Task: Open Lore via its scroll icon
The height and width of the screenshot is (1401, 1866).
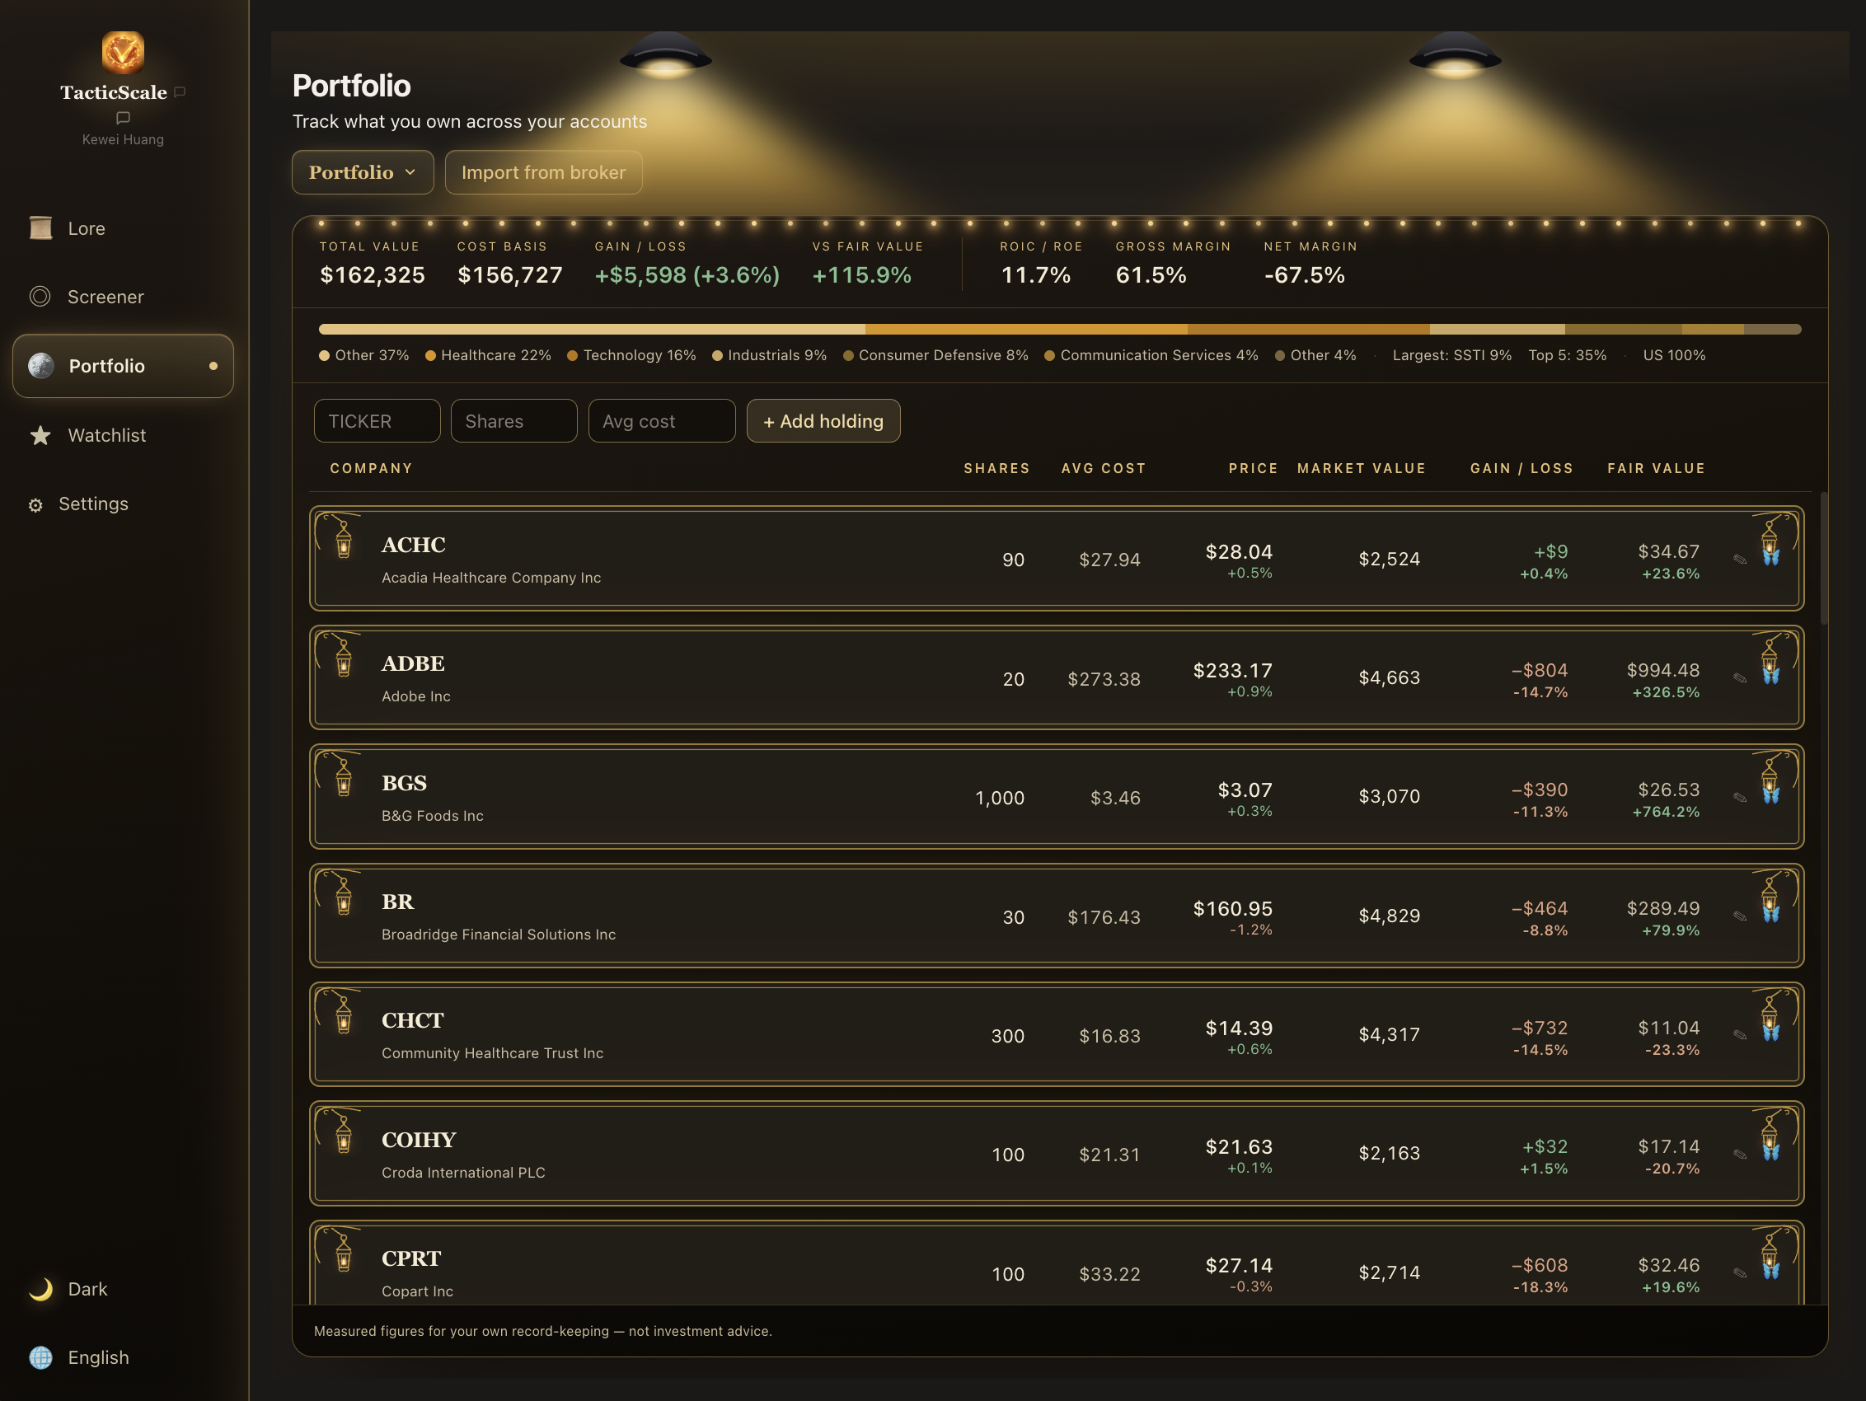Action: pyautogui.click(x=40, y=227)
